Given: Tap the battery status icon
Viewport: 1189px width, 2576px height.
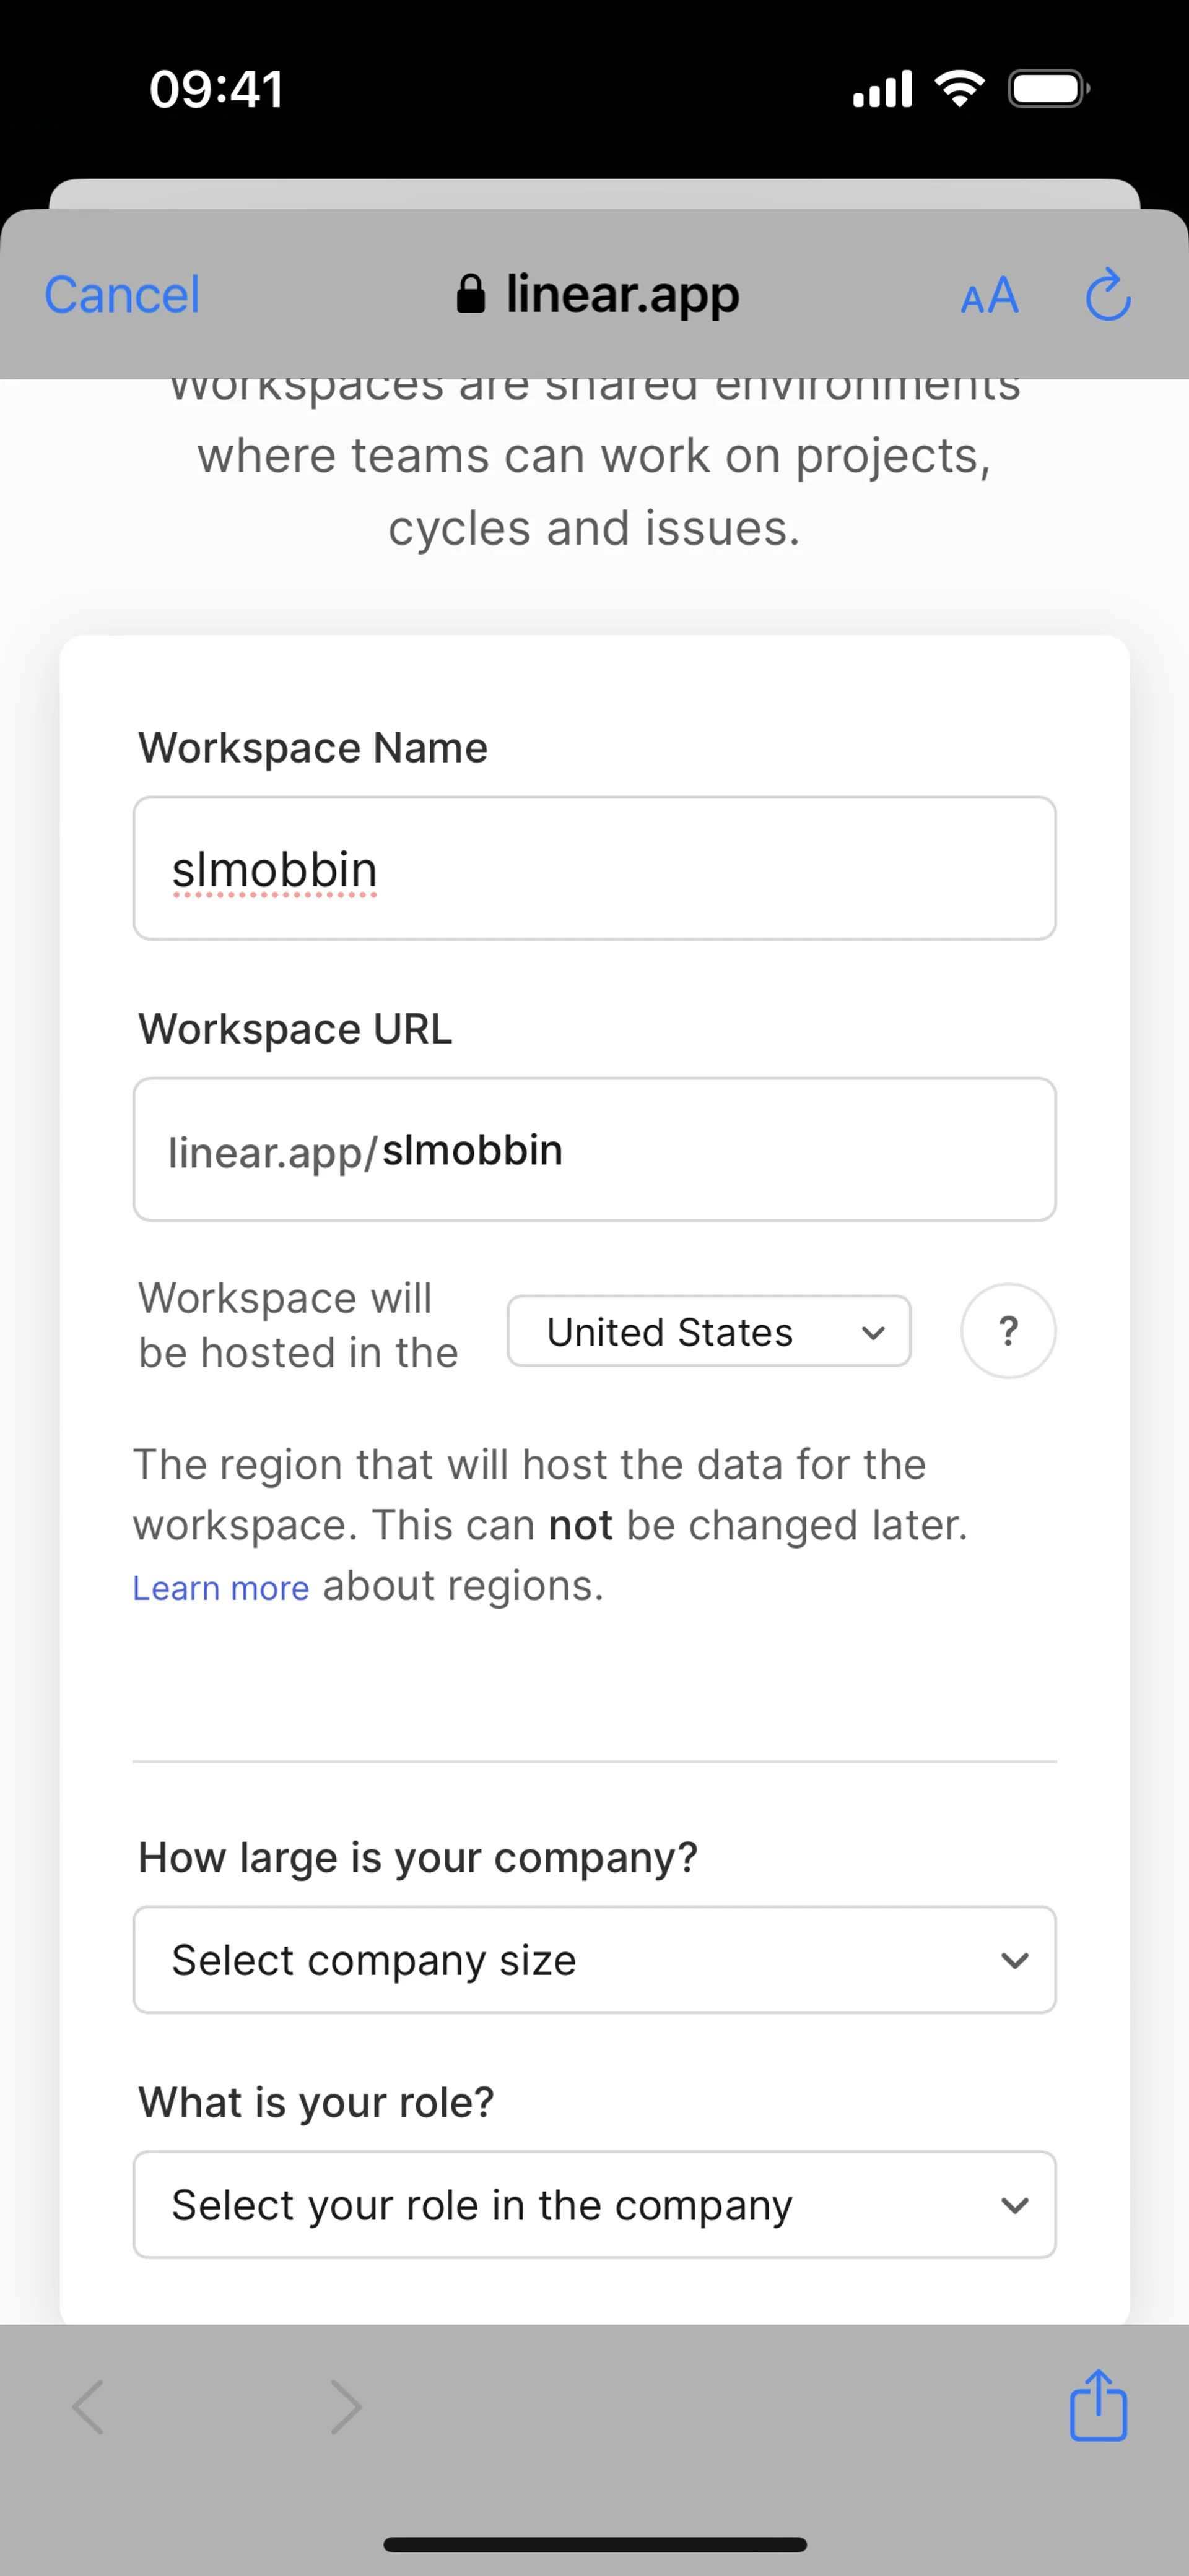Looking at the screenshot, I should pyautogui.click(x=1048, y=89).
